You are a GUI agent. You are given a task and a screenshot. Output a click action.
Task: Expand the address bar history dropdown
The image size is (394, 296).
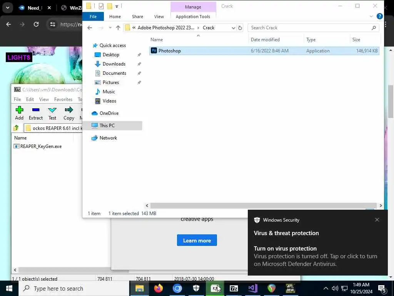click(x=233, y=28)
